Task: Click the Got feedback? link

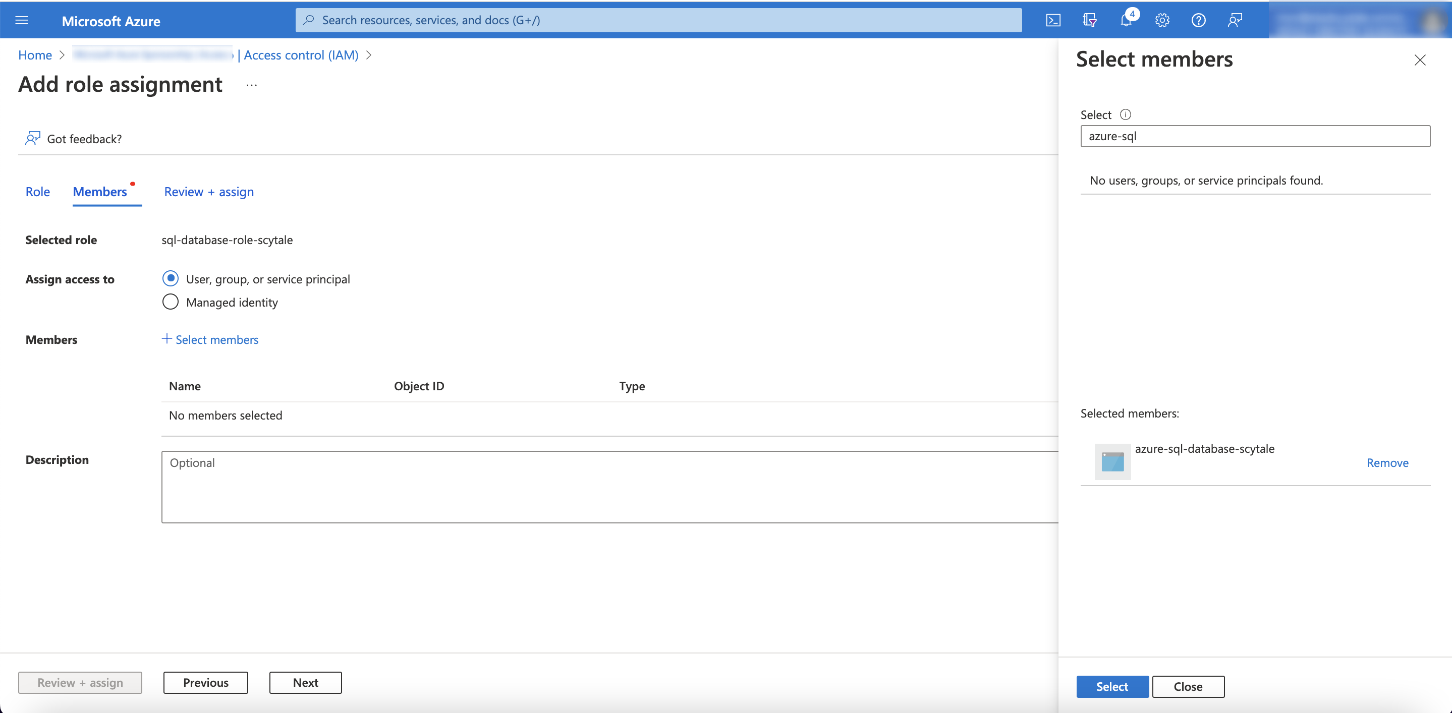Action: [84, 139]
